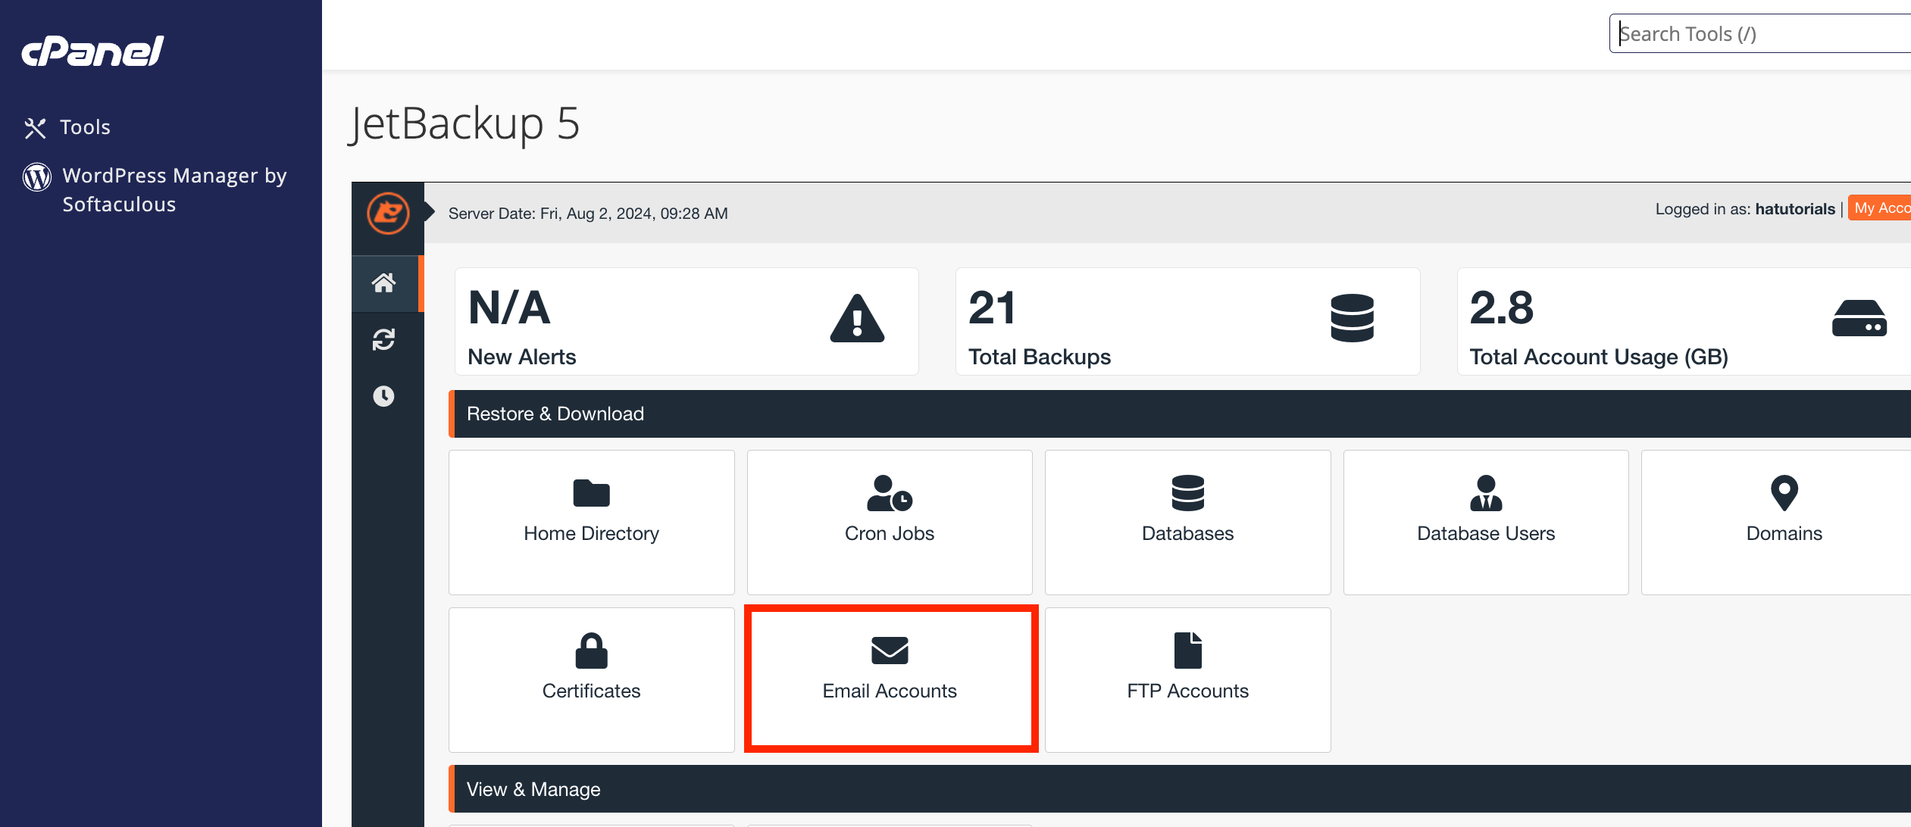Open Cron Jobs restore tile
1911x827 pixels.
[890, 523]
